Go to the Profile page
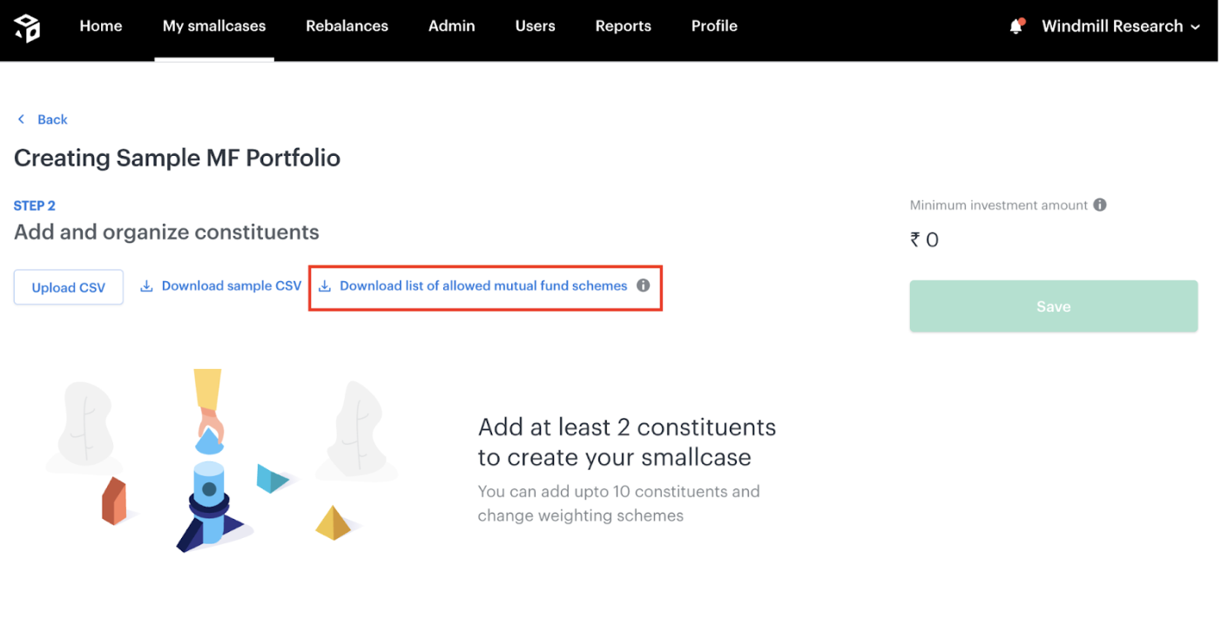 click(x=714, y=26)
